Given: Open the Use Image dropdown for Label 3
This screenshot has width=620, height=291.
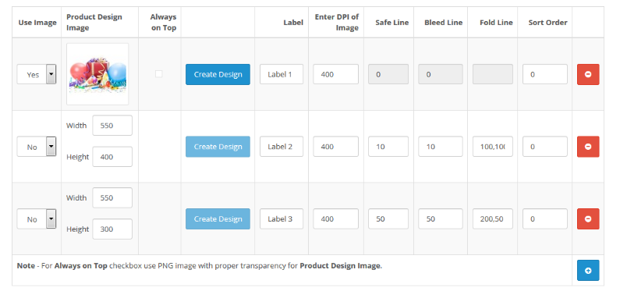Looking at the screenshot, I should coord(37,219).
